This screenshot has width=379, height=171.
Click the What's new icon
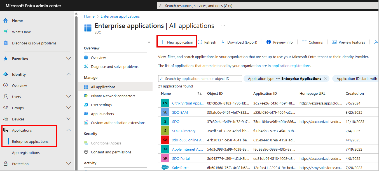tap(6, 32)
